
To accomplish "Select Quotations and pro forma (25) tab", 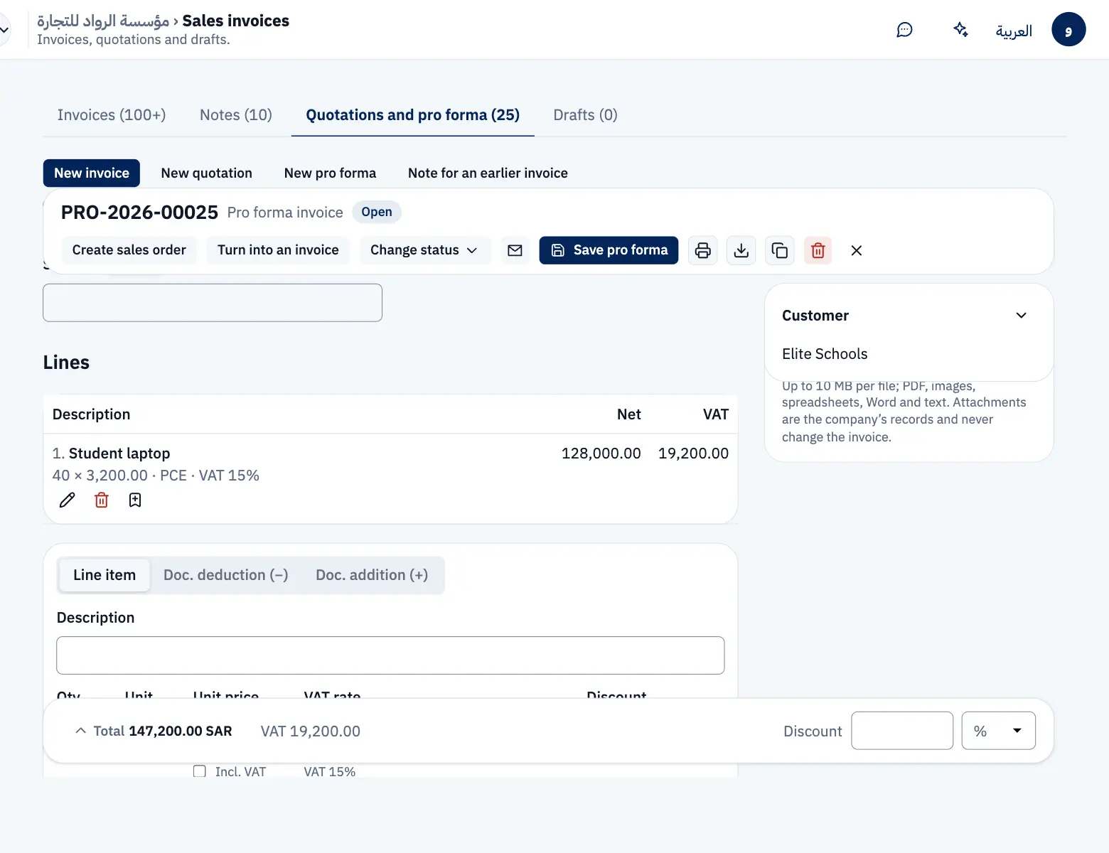I will [x=413, y=115].
